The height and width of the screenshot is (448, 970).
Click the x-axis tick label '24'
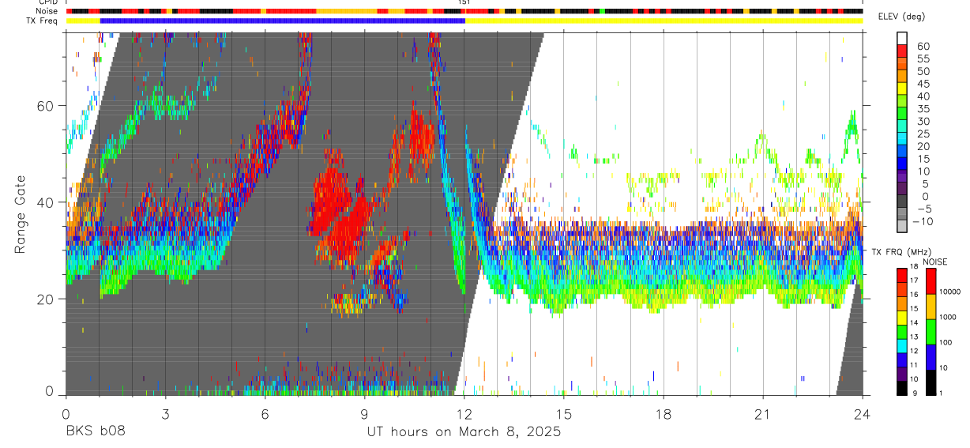click(863, 413)
